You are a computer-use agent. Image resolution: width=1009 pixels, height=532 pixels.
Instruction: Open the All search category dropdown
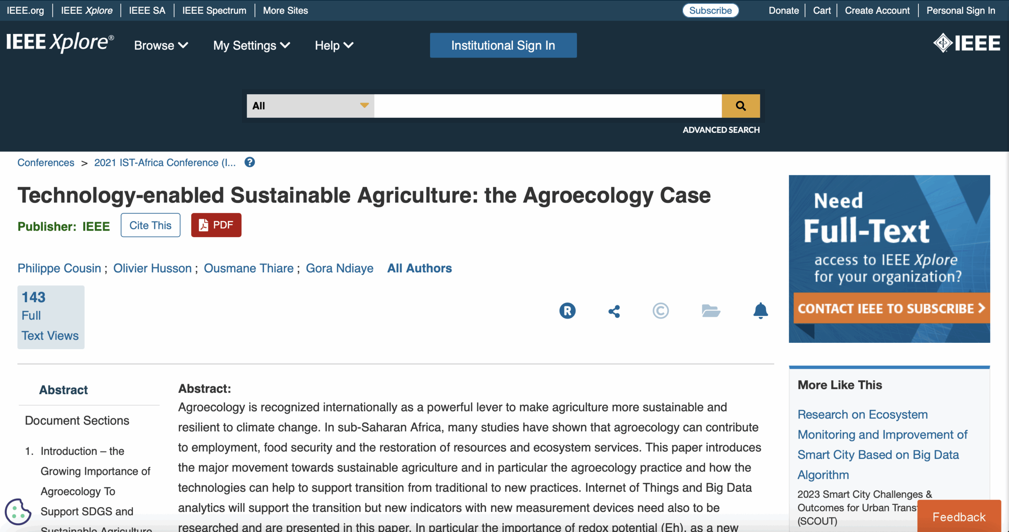[x=310, y=106]
